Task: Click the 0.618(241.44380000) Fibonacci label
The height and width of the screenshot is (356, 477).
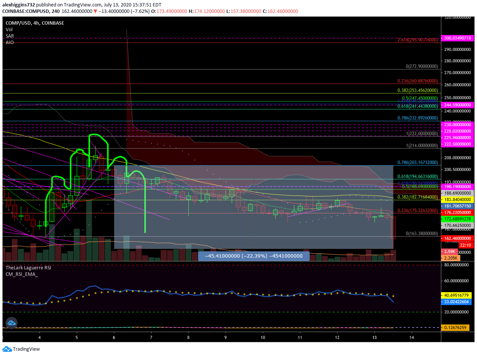Action: pos(417,106)
